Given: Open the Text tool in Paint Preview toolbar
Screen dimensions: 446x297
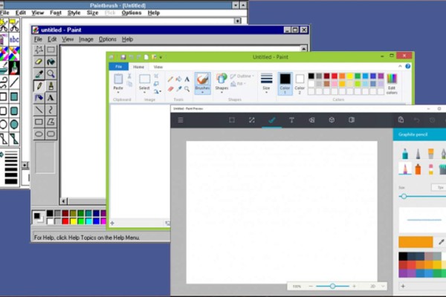Looking at the screenshot, I should point(291,120).
